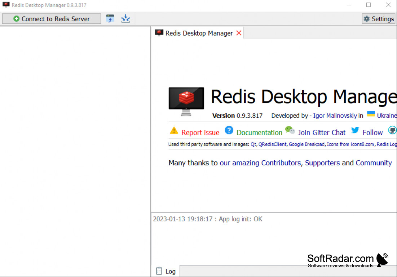The width and height of the screenshot is (397, 277).
Task: Click the App log init: OK entry
Action: point(208,219)
